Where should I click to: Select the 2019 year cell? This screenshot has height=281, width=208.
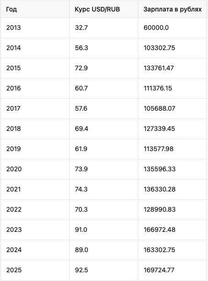pyautogui.click(x=35, y=149)
